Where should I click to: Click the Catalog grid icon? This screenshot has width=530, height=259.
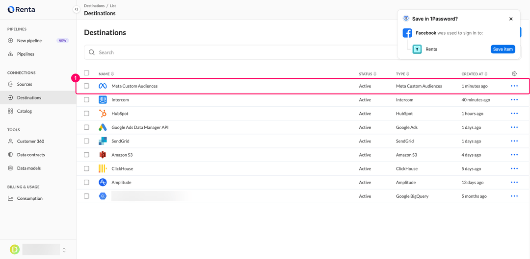[x=10, y=111]
